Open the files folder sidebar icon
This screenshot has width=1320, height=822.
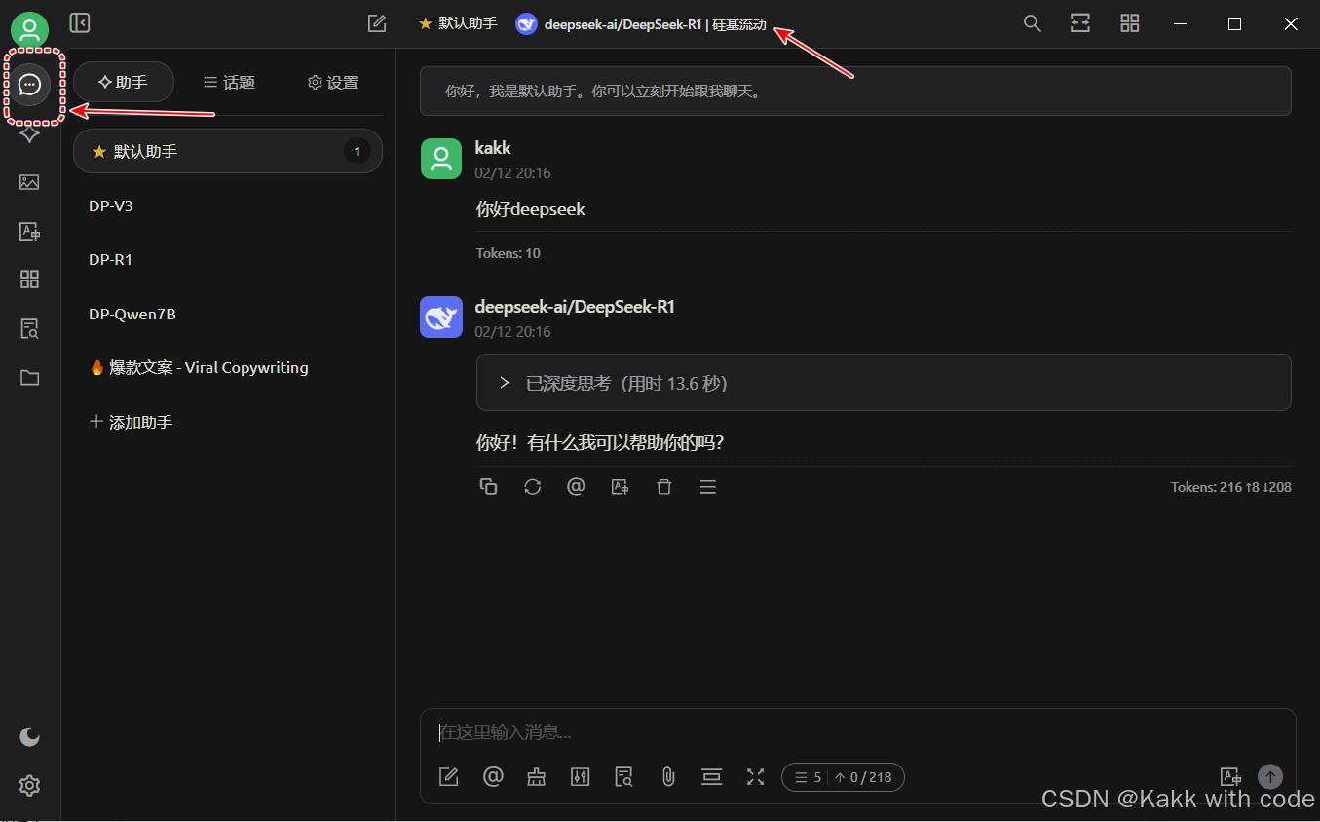30,378
